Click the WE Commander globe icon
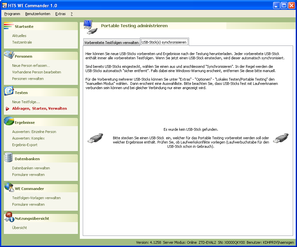 coord(9,188)
